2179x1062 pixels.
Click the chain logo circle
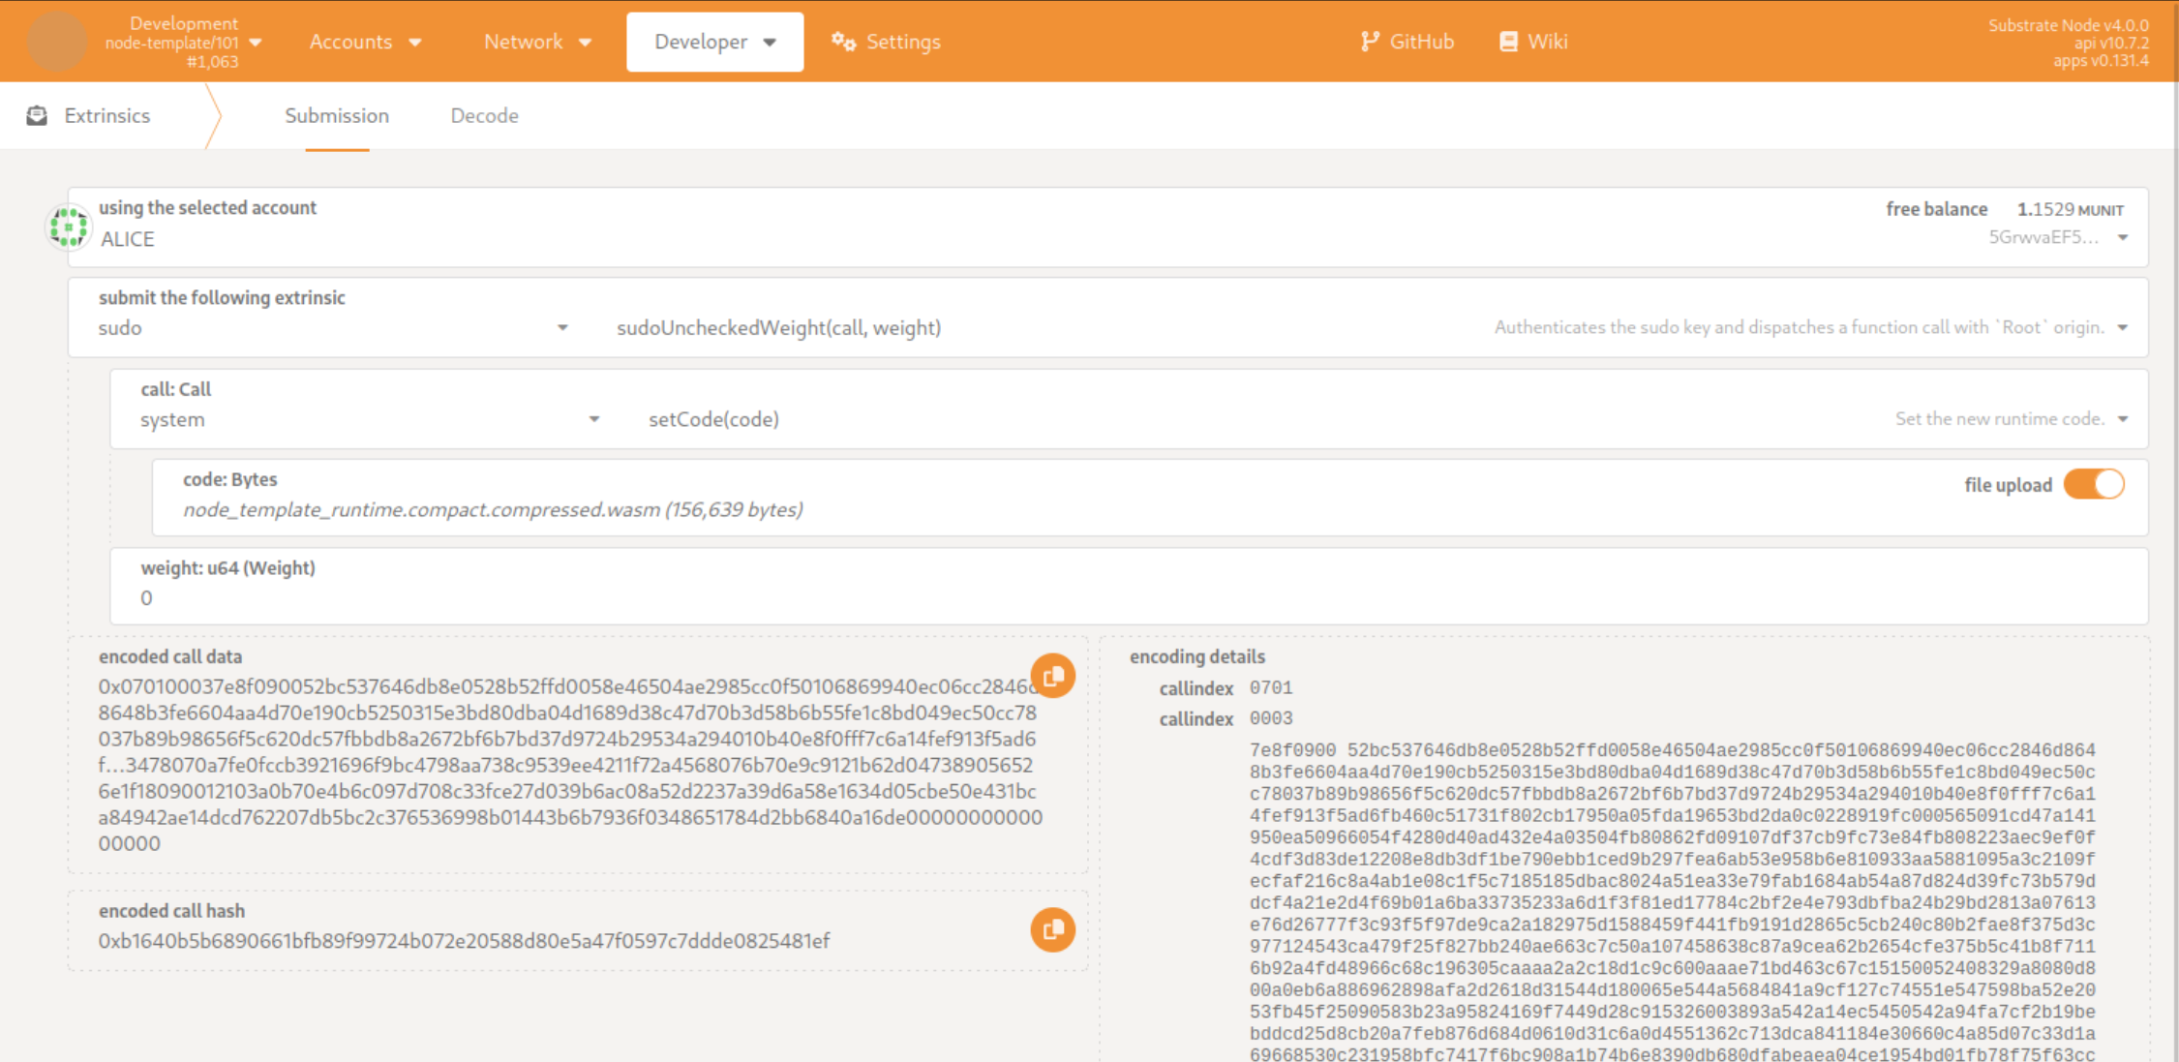point(56,42)
